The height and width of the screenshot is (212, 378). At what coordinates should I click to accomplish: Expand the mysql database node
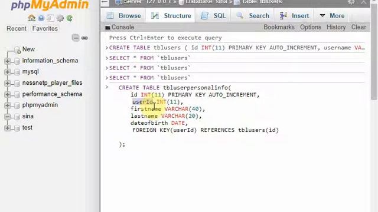(8, 72)
